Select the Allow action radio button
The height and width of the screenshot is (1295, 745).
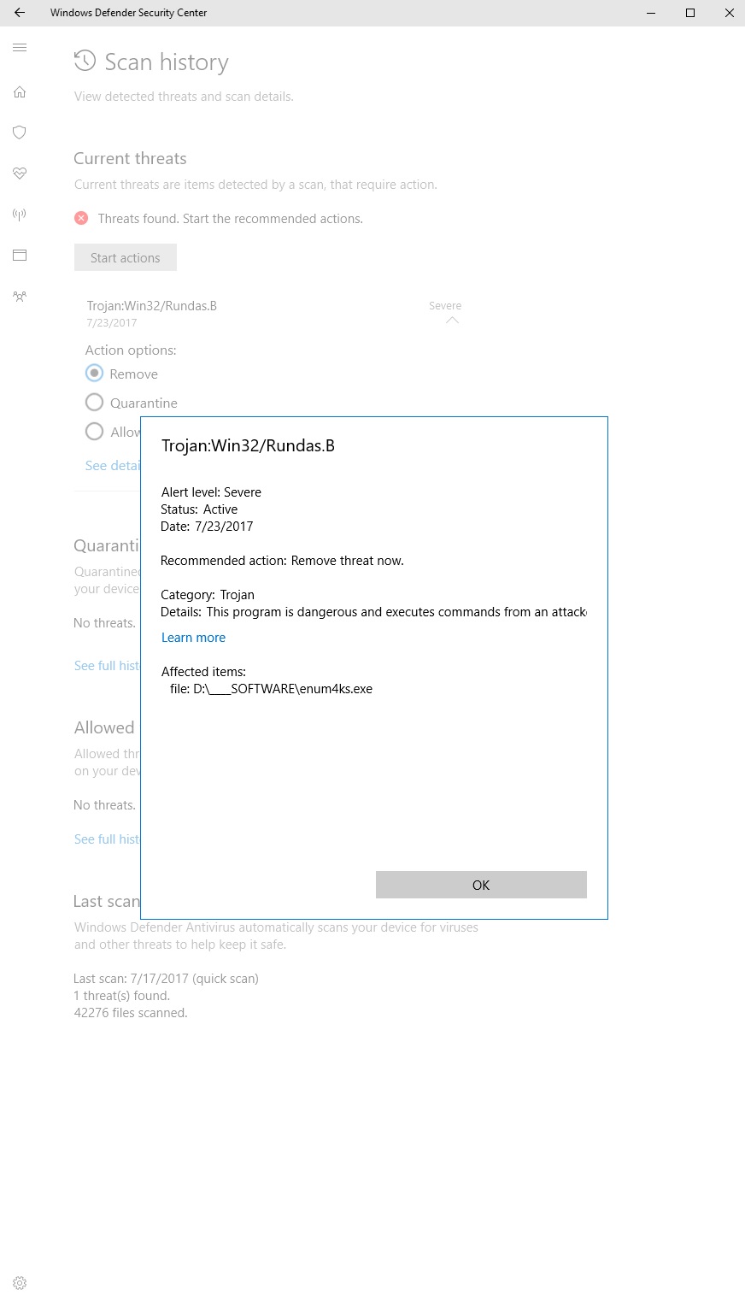coord(94,432)
